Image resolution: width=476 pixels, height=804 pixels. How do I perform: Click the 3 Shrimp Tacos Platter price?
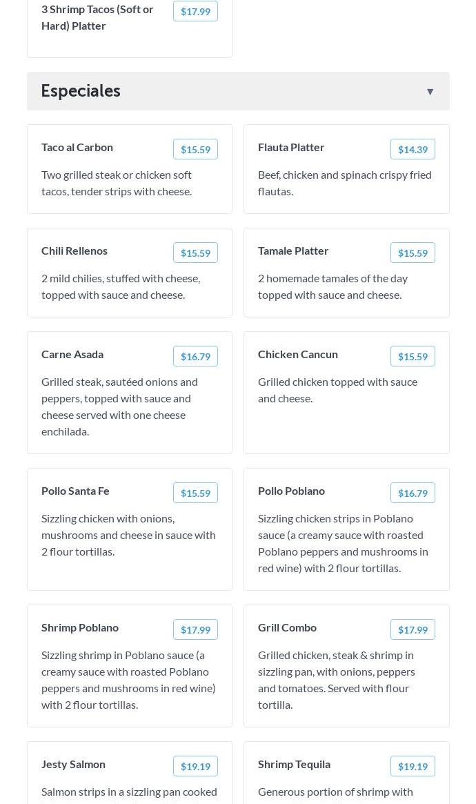pos(195,11)
